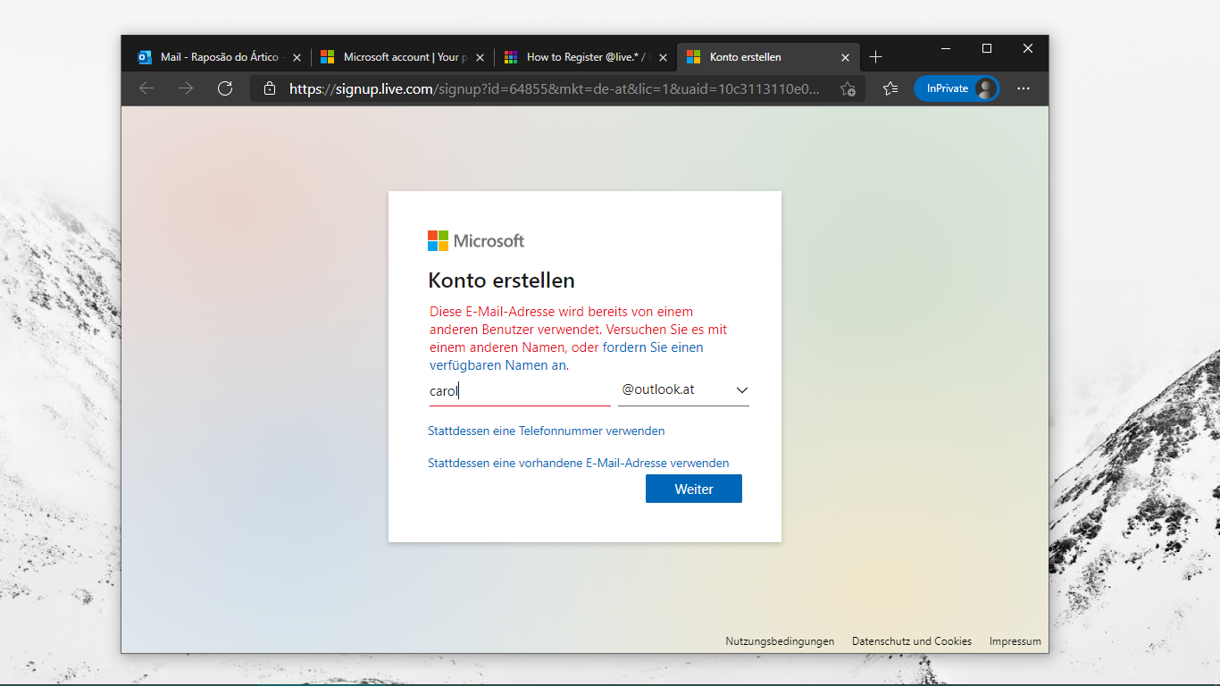The image size is (1220, 686).
Task: Click the address bar URL
Action: click(x=554, y=88)
